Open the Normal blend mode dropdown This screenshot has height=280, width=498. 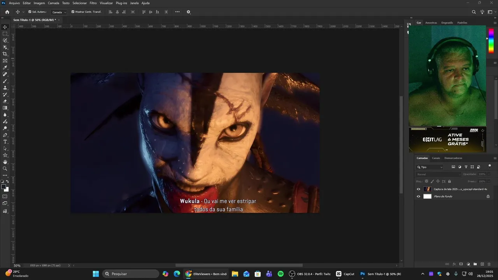[438, 174]
